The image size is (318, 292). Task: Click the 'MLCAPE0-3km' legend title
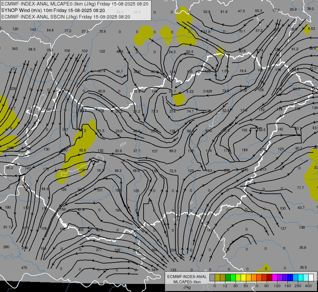point(187,282)
